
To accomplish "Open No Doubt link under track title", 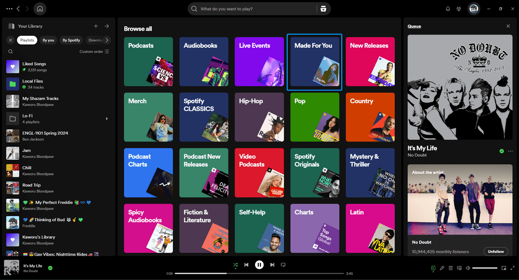I will click(x=417, y=155).
